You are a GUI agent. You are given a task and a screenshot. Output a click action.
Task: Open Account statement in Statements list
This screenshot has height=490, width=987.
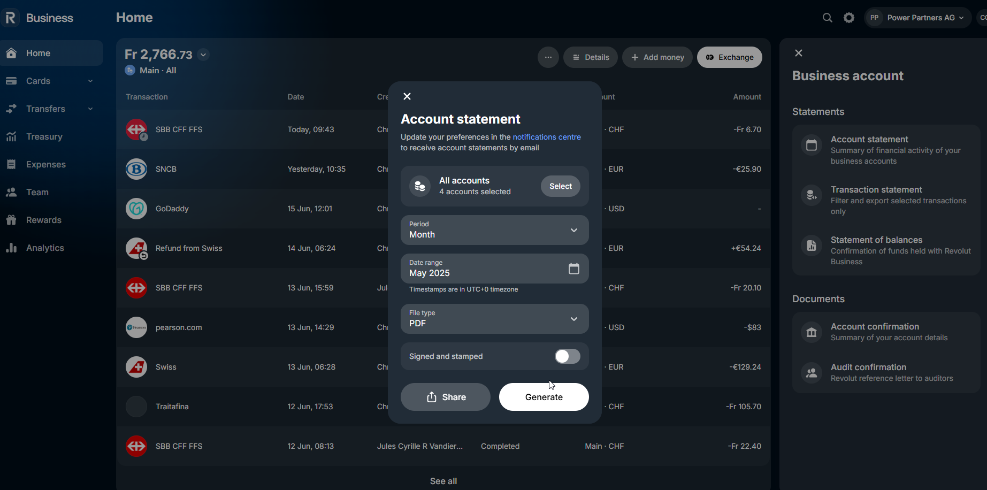(886, 150)
